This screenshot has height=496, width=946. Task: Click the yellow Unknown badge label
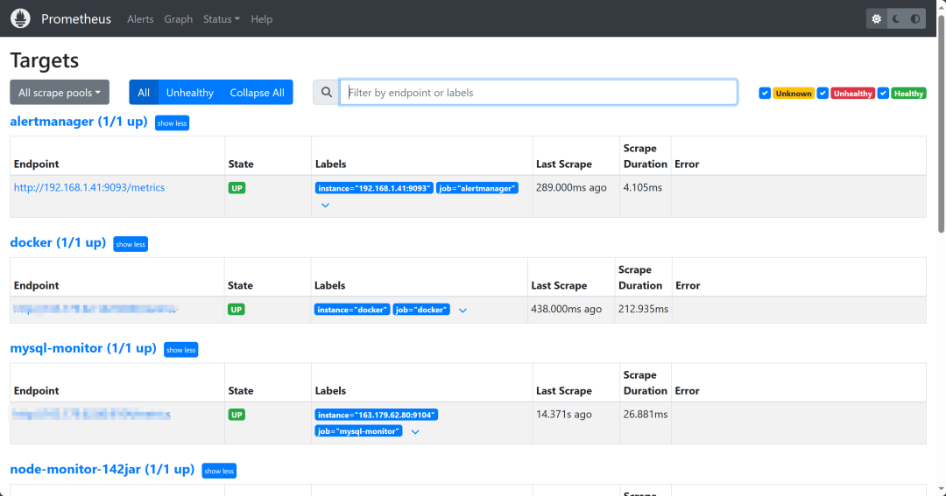click(x=794, y=94)
